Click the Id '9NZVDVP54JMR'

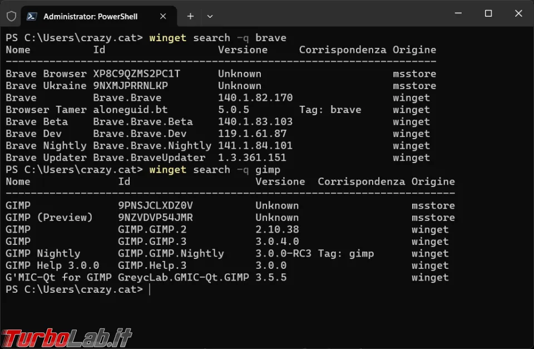(155, 218)
